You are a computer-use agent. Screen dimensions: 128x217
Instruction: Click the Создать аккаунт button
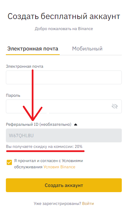[64, 185]
